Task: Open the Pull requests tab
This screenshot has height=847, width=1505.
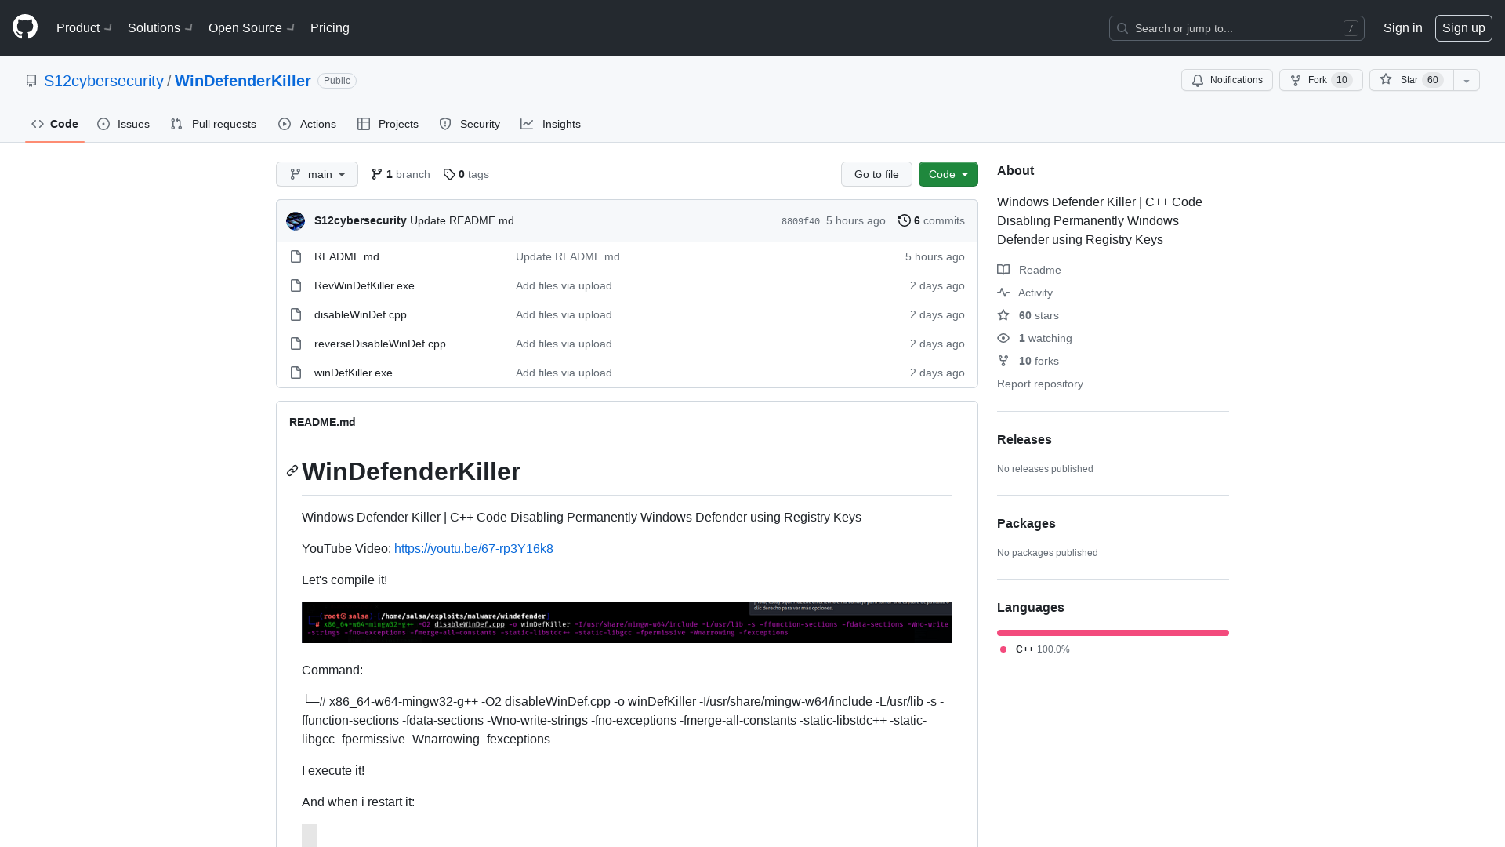Action: pos(213,124)
